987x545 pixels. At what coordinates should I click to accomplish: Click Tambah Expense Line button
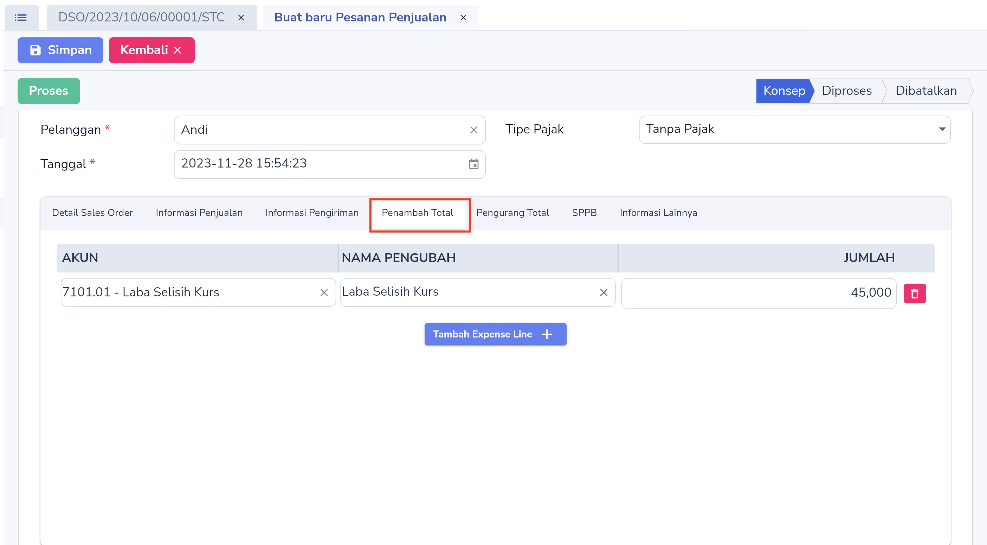[495, 335]
